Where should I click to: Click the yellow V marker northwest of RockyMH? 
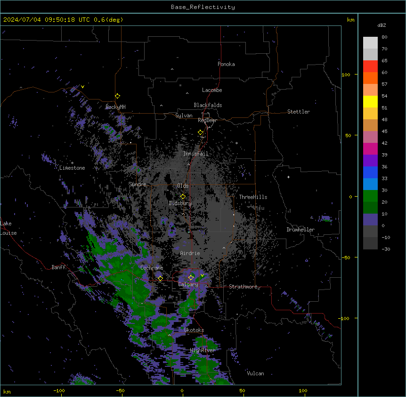pyautogui.click(x=82, y=87)
